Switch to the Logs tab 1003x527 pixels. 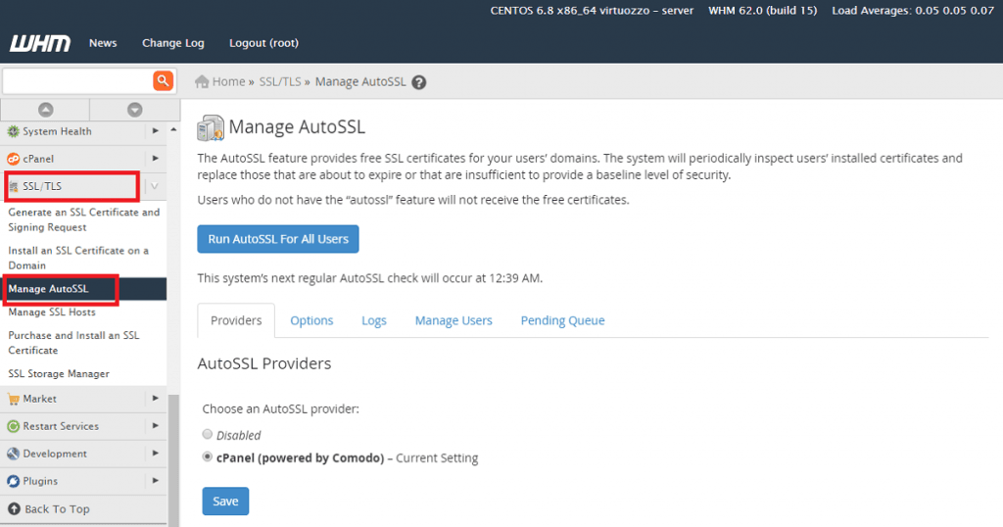[x=373, y=320]
